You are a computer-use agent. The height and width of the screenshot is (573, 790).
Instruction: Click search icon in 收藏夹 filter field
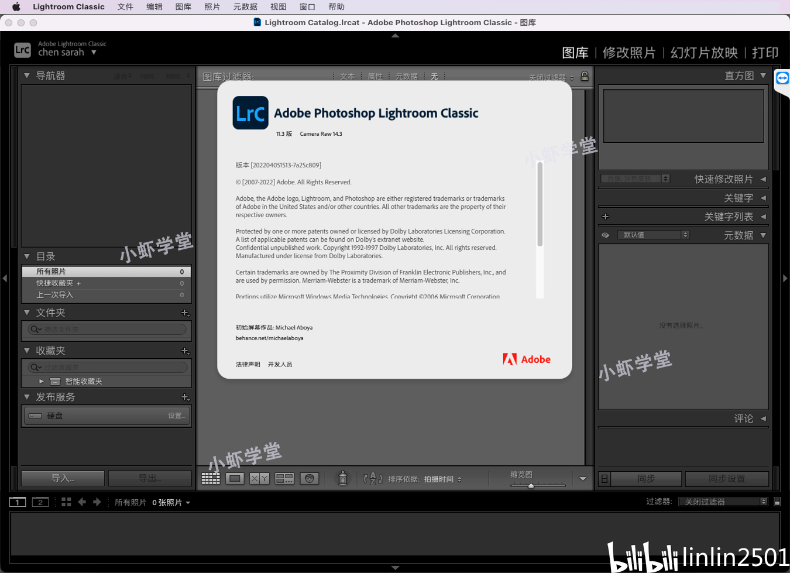point(36,368)
